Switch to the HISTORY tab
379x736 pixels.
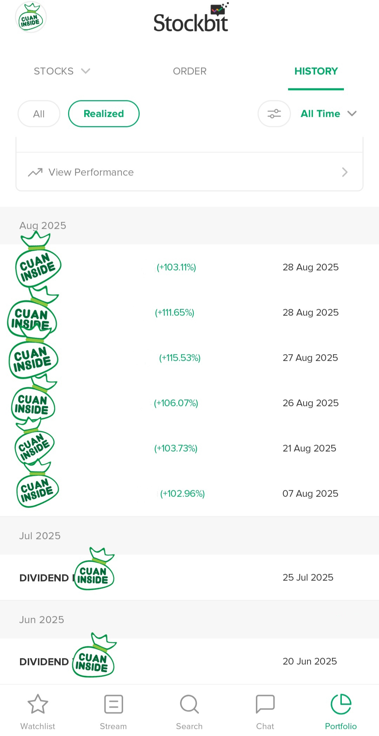point(316,71)
